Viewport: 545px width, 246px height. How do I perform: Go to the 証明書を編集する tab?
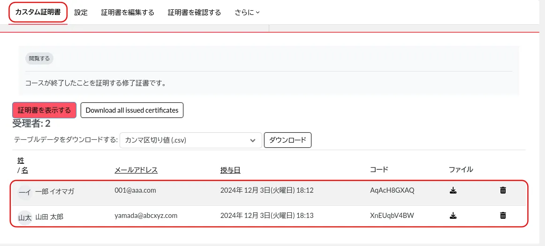tap(128, 13)
